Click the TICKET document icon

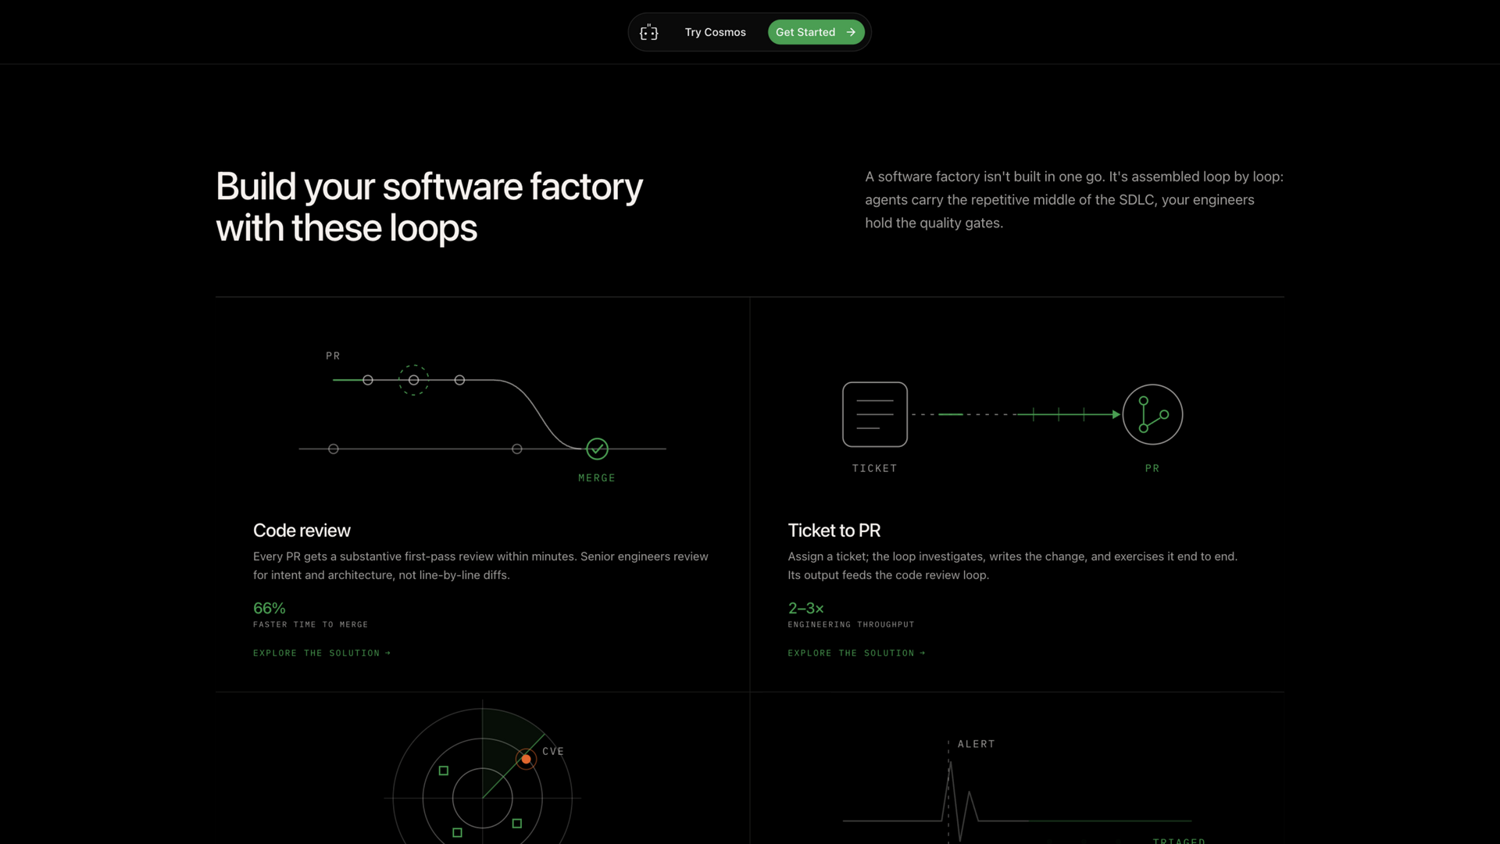click(874, 414)
